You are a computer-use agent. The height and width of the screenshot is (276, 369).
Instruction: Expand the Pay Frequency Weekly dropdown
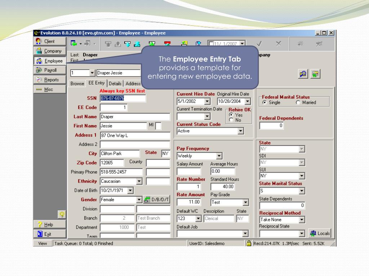[219, 156]
